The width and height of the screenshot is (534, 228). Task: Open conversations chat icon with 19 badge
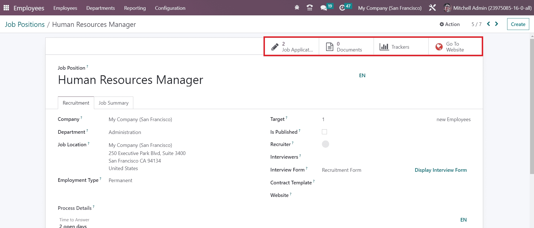tap(324, 8)
